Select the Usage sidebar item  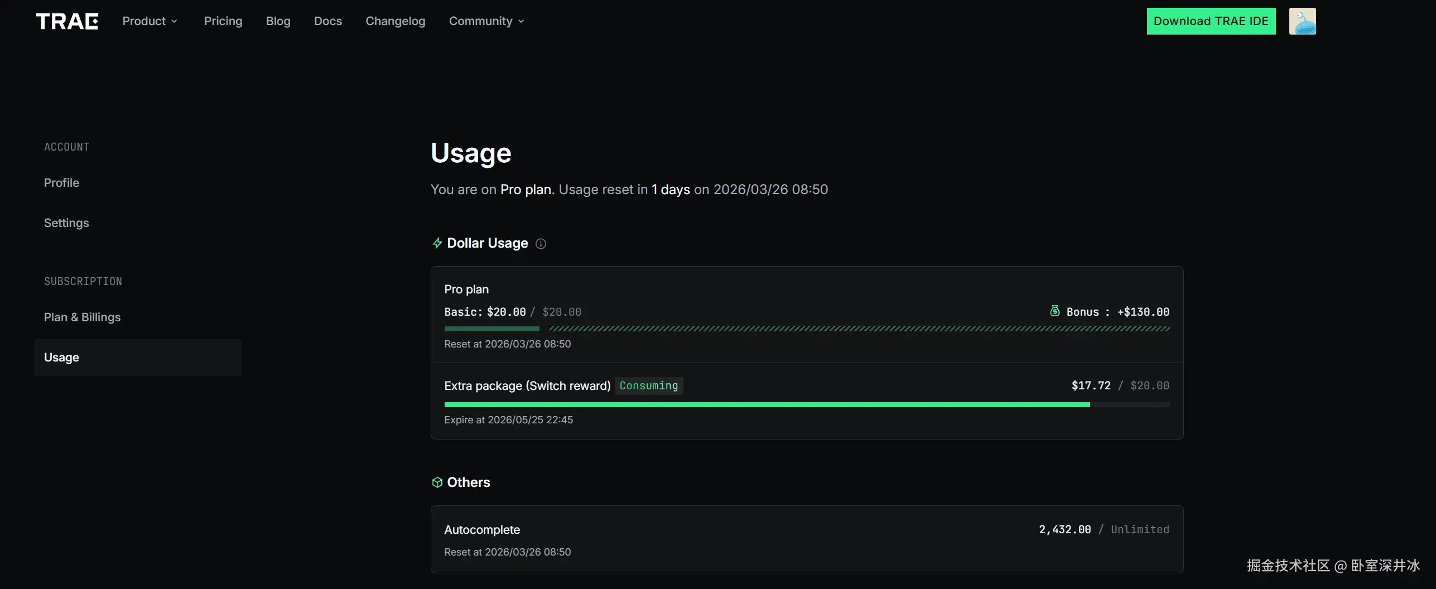click(138, 358)
